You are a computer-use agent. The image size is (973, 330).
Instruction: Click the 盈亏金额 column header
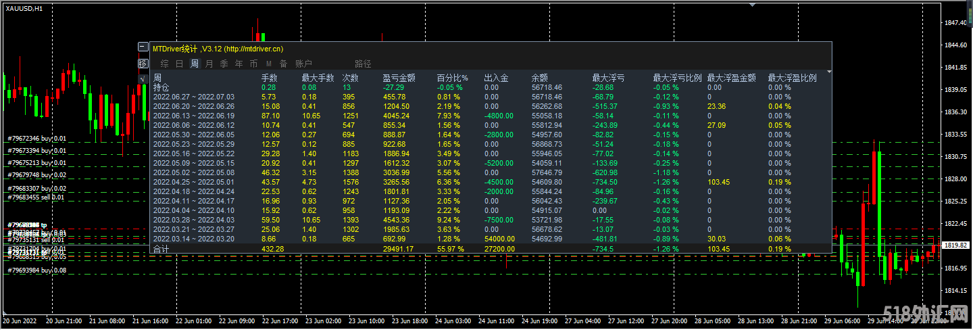pos(399,78)
